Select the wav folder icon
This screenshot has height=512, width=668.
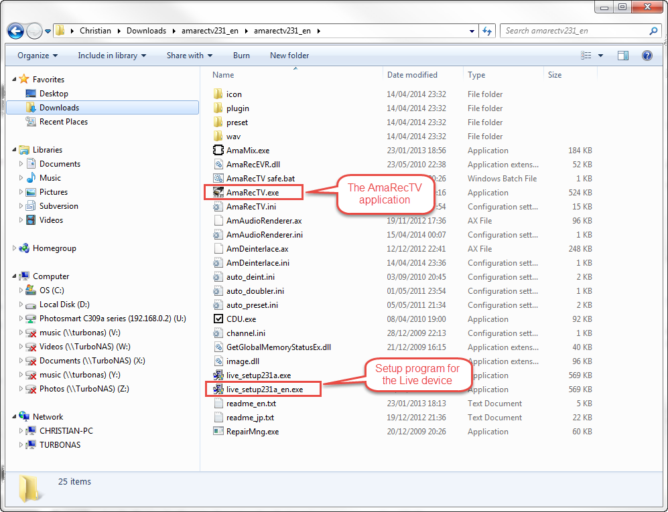(x=218, y=136)
